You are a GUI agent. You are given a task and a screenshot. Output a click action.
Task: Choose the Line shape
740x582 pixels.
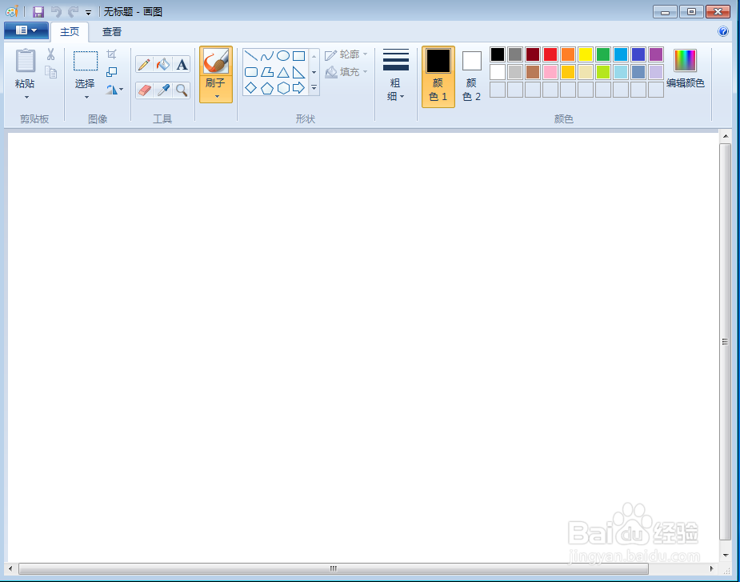251,56
